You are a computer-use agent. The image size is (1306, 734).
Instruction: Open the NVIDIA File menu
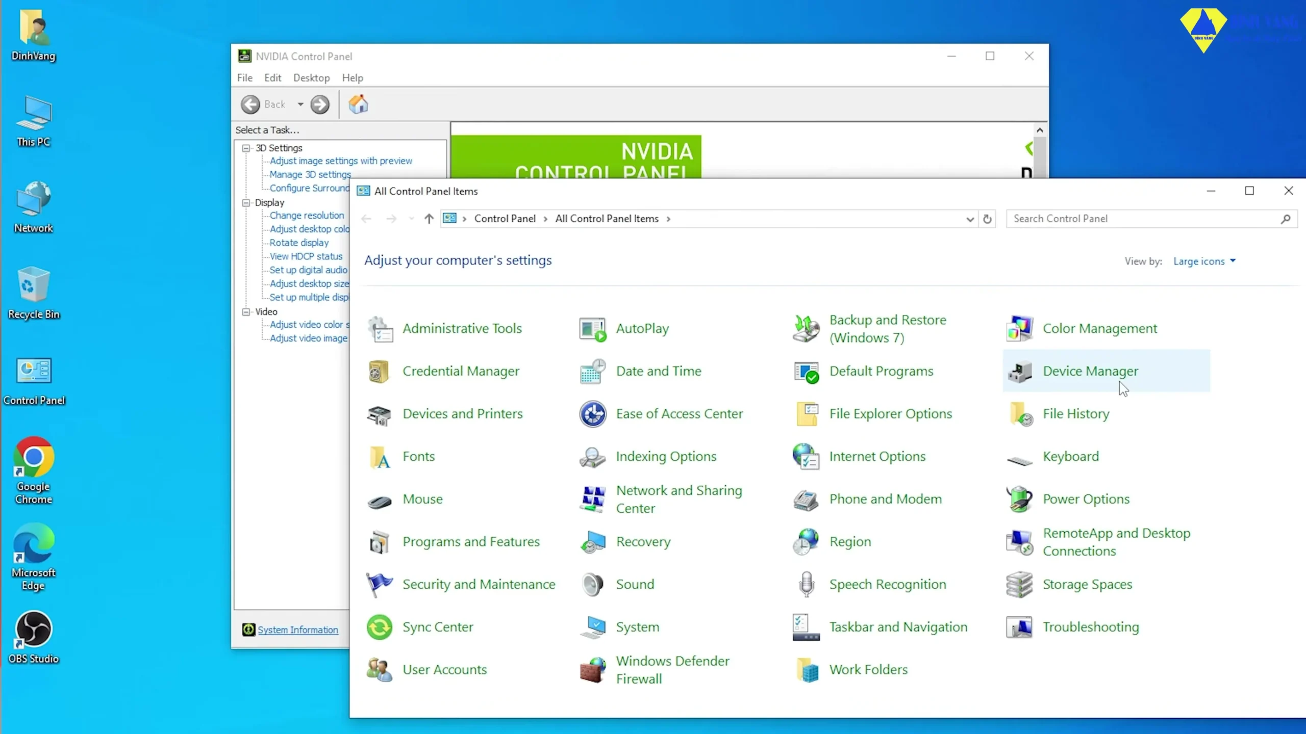244,78
